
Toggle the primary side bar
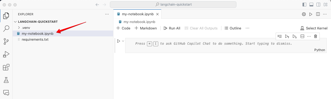304,5
